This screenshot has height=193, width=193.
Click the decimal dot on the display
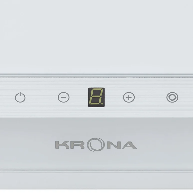tap(102, 104)
